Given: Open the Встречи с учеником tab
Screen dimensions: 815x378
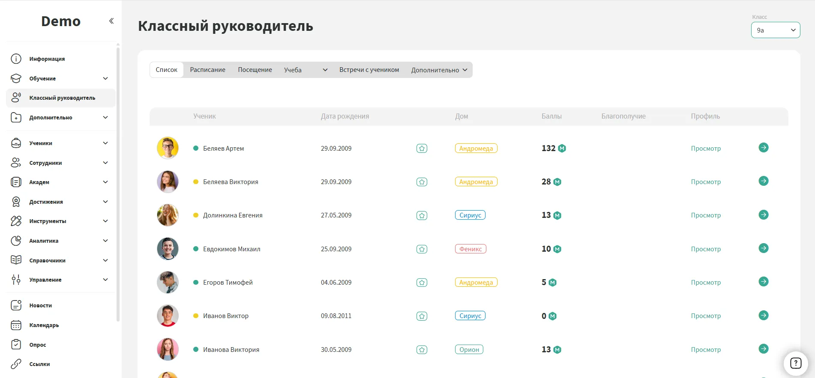Looking at the screenshot, I should click(369, 70).
